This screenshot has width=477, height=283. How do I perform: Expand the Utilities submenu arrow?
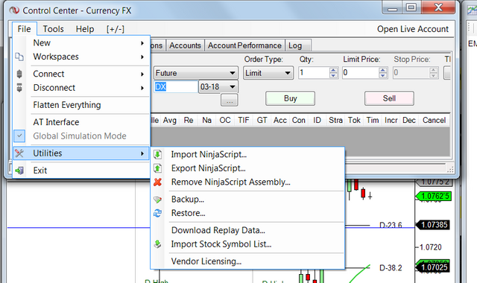[142, 153]
